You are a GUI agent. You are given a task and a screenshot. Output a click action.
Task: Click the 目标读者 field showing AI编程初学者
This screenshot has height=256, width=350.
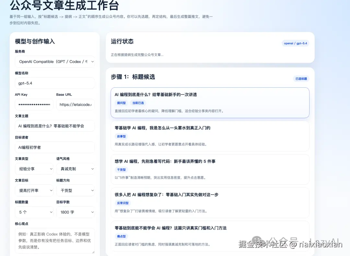pos(55,147)
